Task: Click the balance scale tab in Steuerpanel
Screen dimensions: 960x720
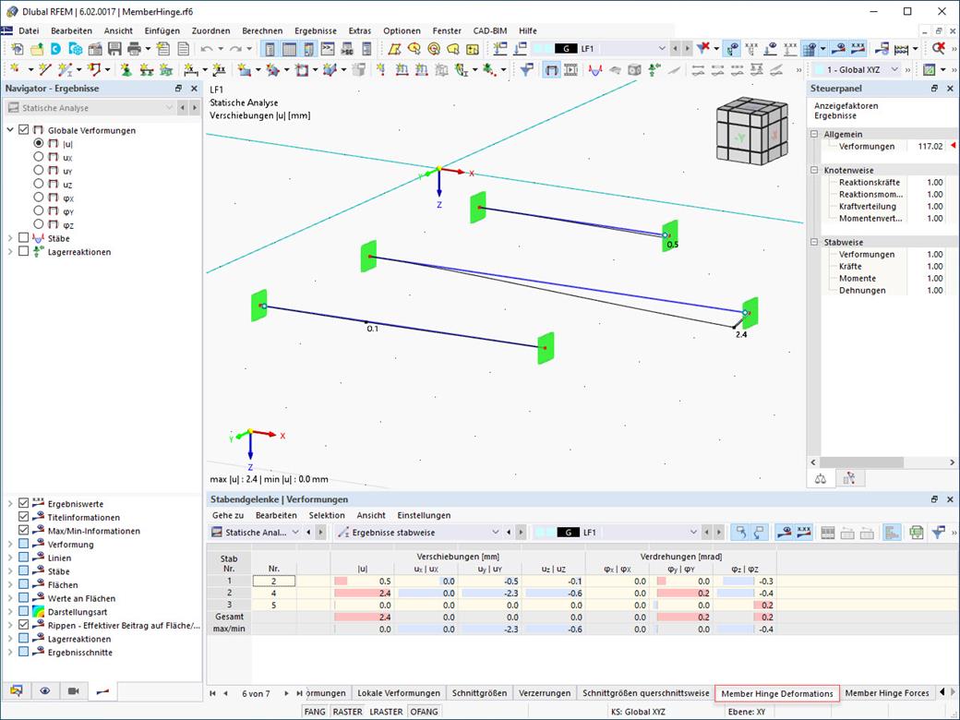Action: 821,479
